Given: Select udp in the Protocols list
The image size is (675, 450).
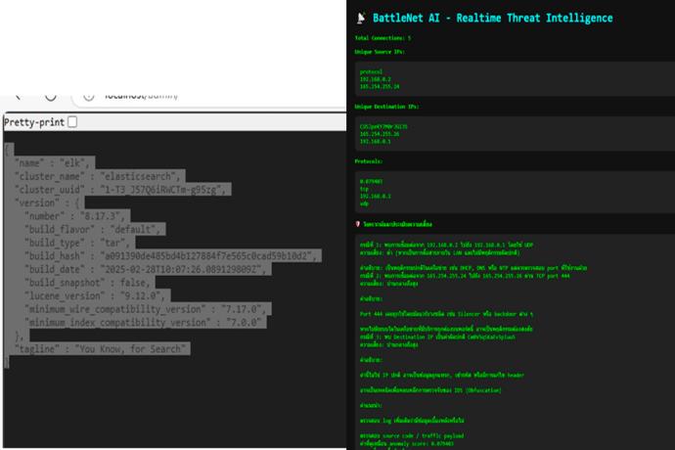Looking at the screenshot, I should coord(363,203).
